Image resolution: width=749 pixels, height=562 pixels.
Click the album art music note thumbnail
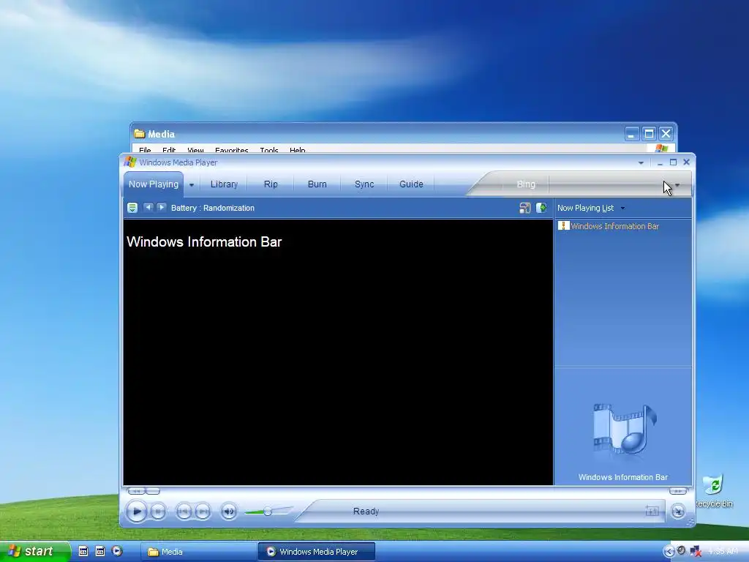point(623,430)
